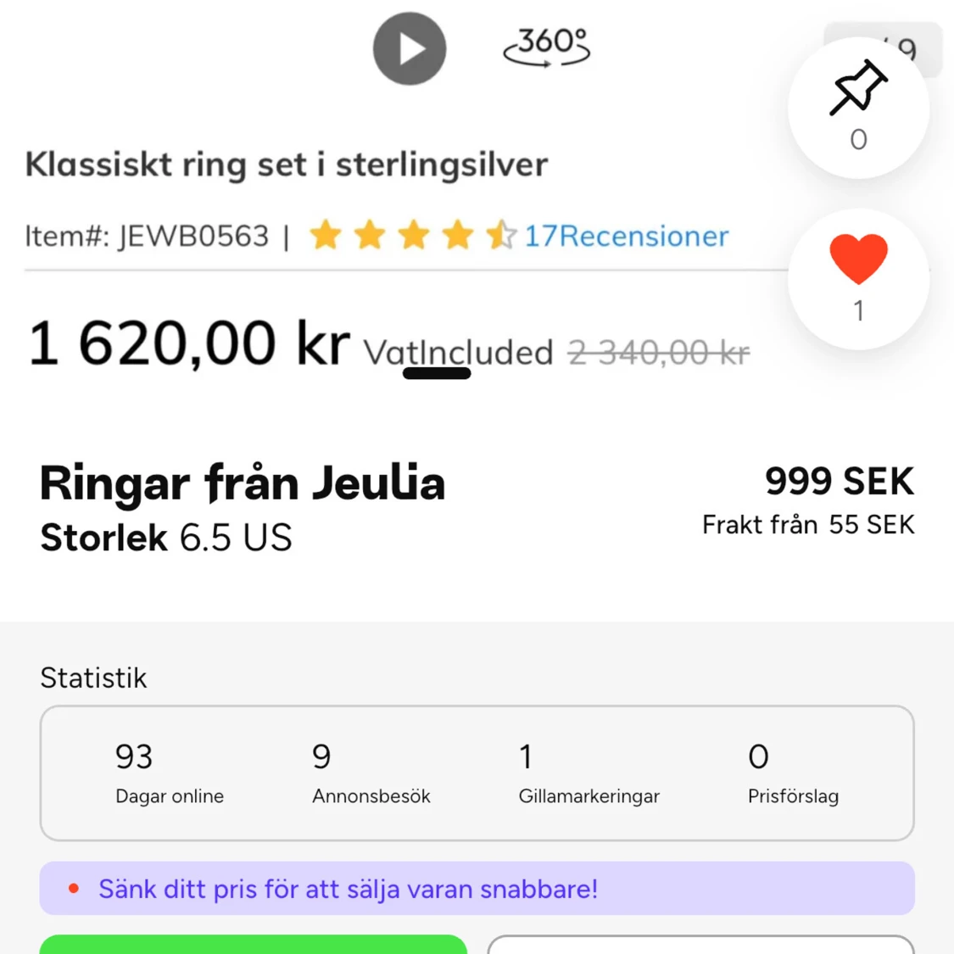
Task: Open the Ringar från Jeulia listing title
Action: (x=243, y=483)
